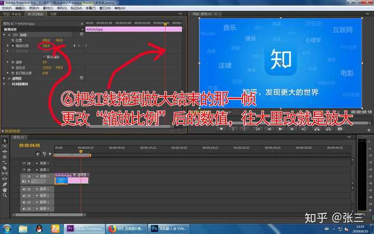Select the Slide tool

(x=5, y=179)
